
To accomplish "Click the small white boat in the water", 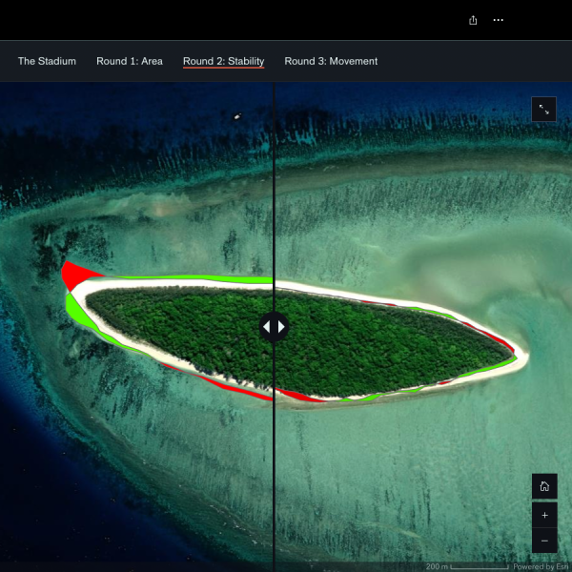I will (235, 117).
